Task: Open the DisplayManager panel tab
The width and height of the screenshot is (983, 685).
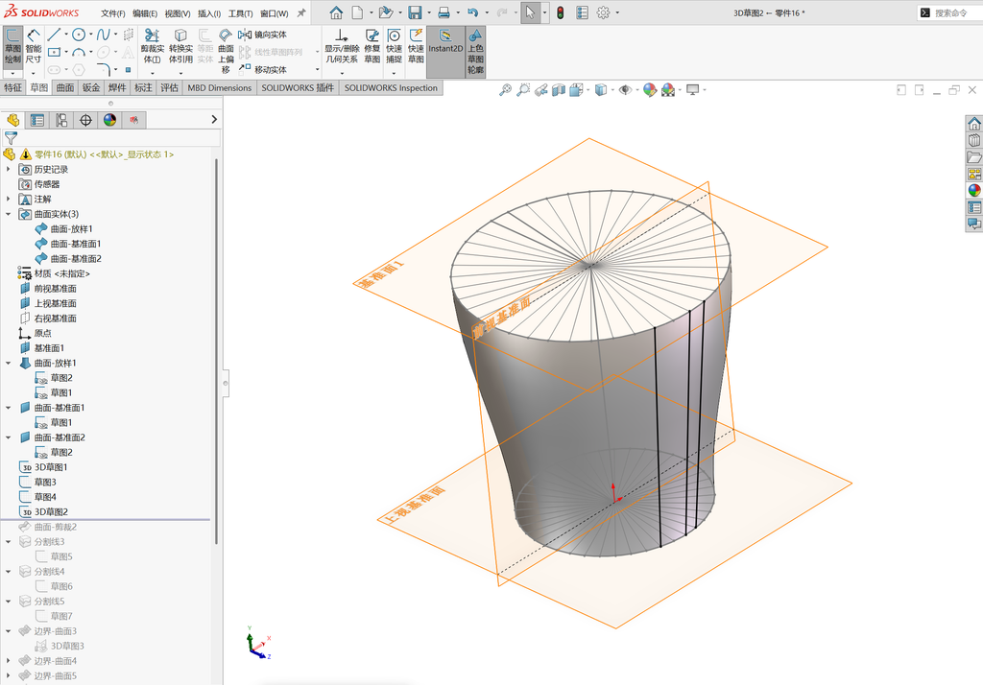Action: point(109,120)
